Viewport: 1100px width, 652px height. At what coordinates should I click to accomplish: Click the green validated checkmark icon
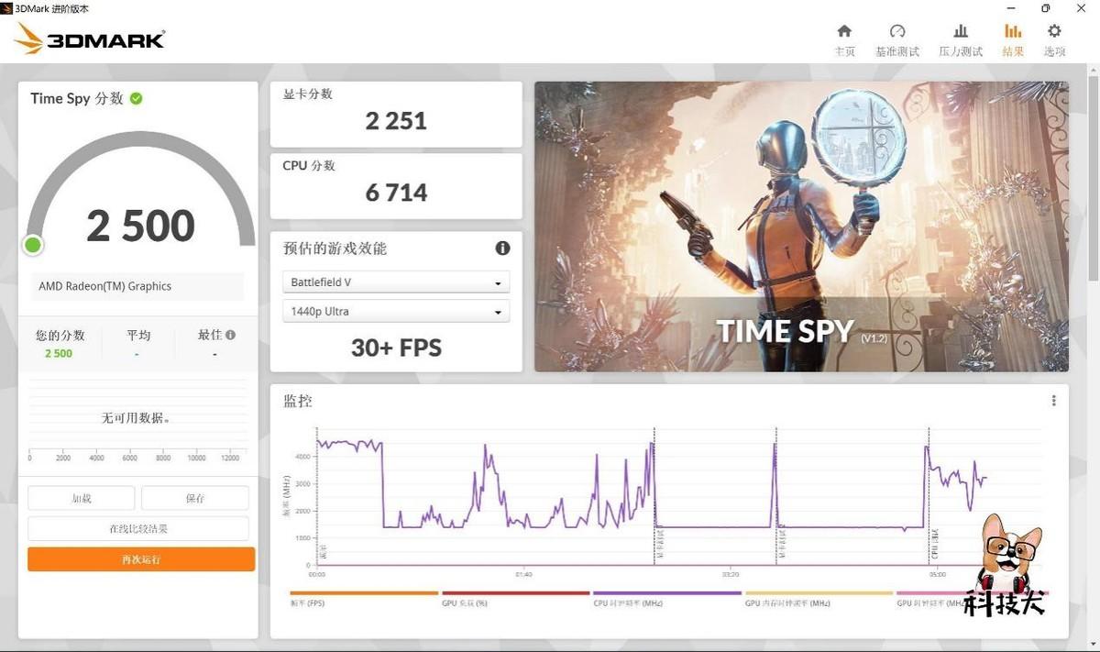click(136, 98)
